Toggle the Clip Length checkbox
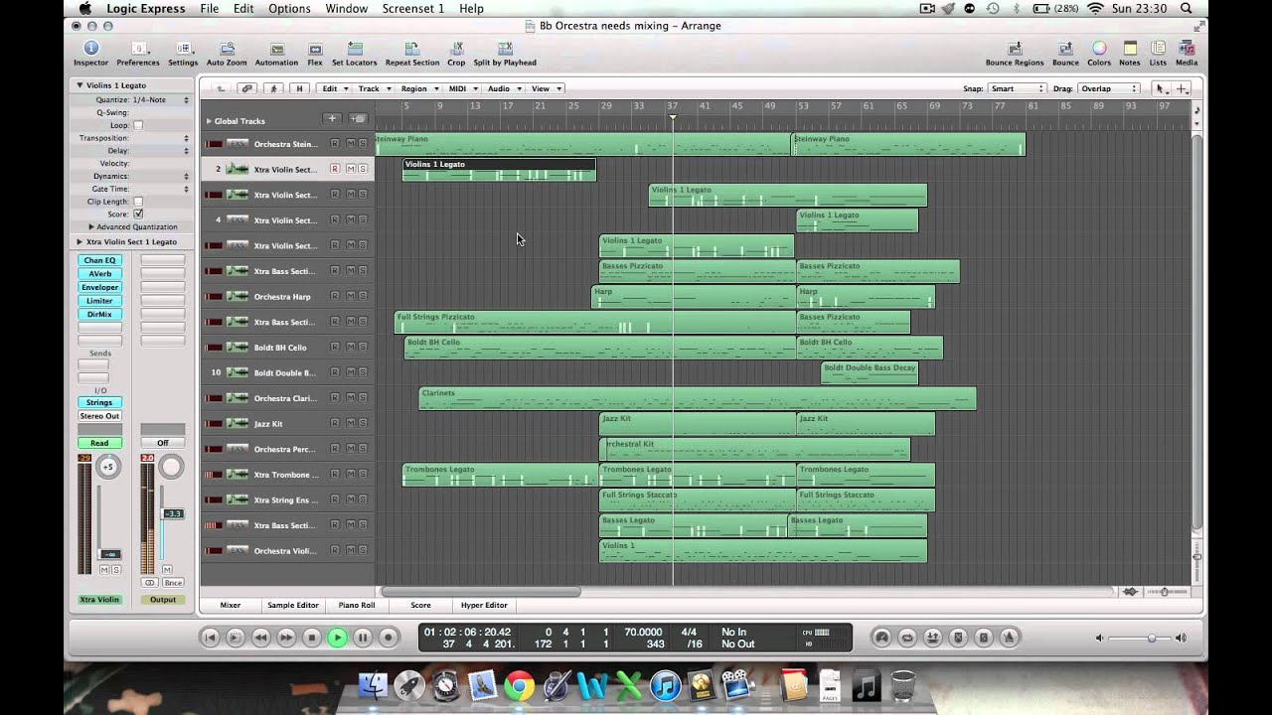This screenshot has width=1272, height=715. pyautogui.click(x=138, y=202)
